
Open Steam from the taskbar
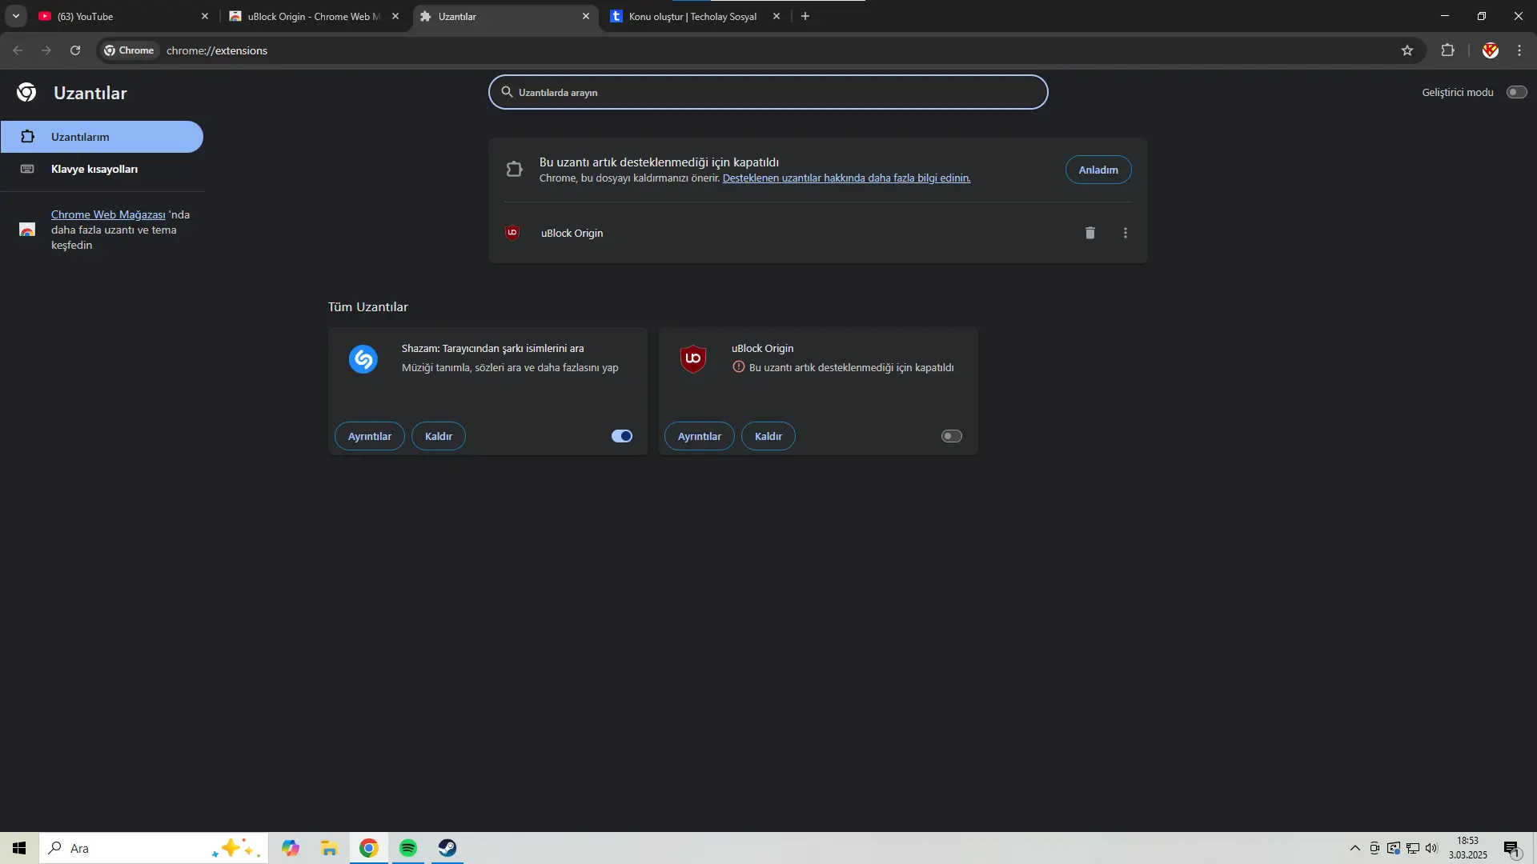[x=447, y=848]
